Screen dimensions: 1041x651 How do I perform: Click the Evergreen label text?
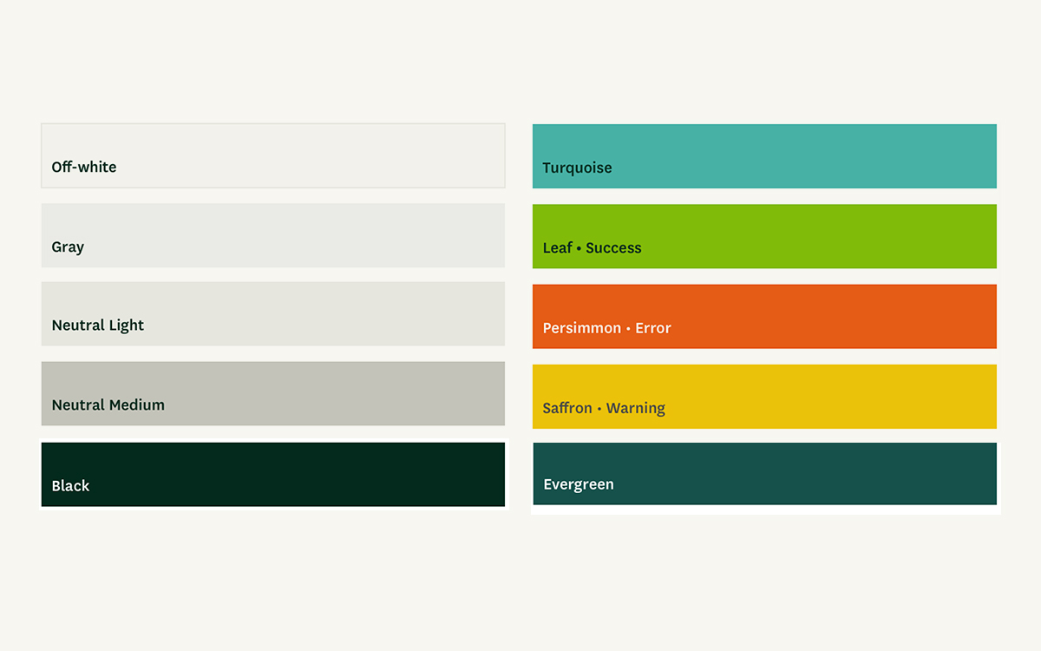(x=579, y=484)
